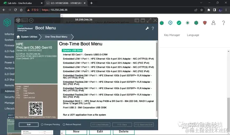Open System in the iLO sidebar

click(9, 40)
